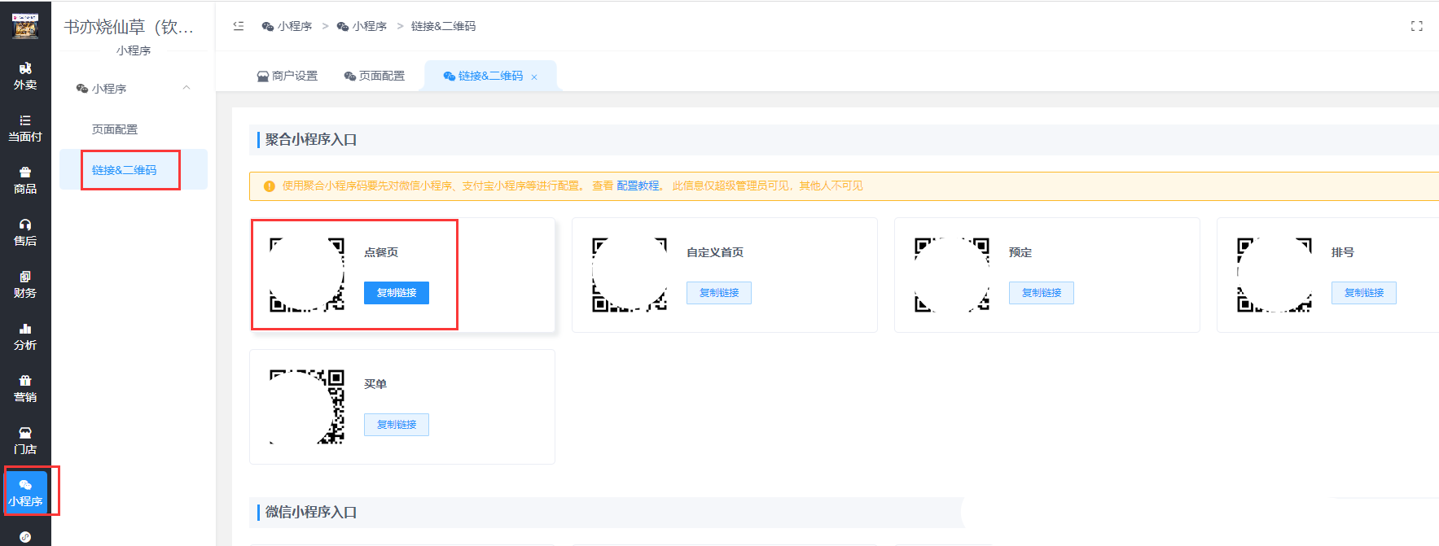Click the 买单 QR code

(x=307, y=407)
